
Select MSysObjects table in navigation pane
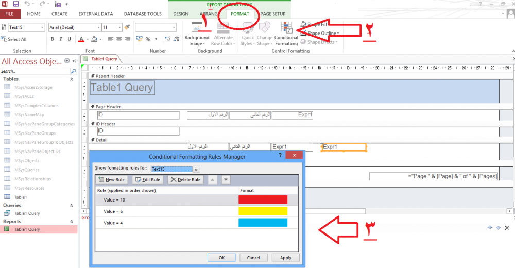tap(27, 160)
